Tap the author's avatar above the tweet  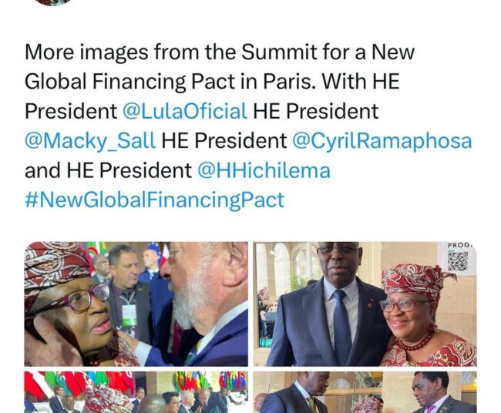click(54, 2)
